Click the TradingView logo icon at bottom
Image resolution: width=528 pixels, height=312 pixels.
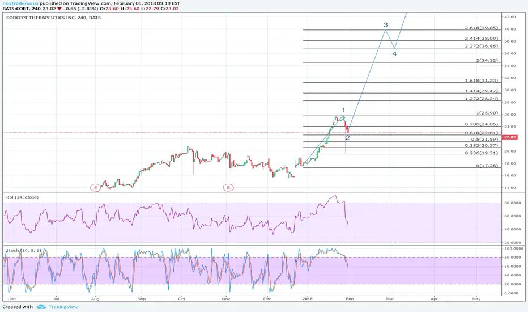coord(41,306)
